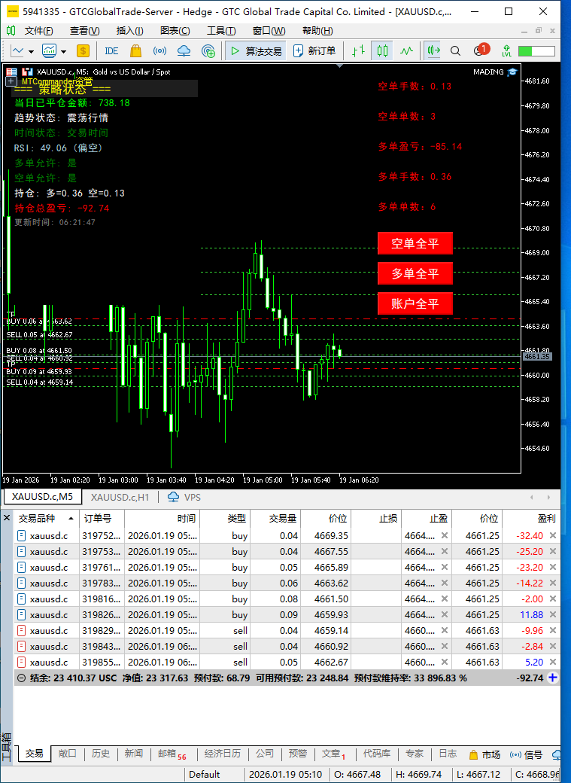Click the red 多单全平 button
This screenshot has width=571, height=783.
pos(415,273)
